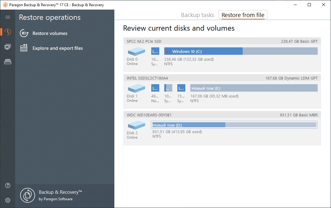Maximize the Paragon Backup & Recovery window

click(309, 5)
